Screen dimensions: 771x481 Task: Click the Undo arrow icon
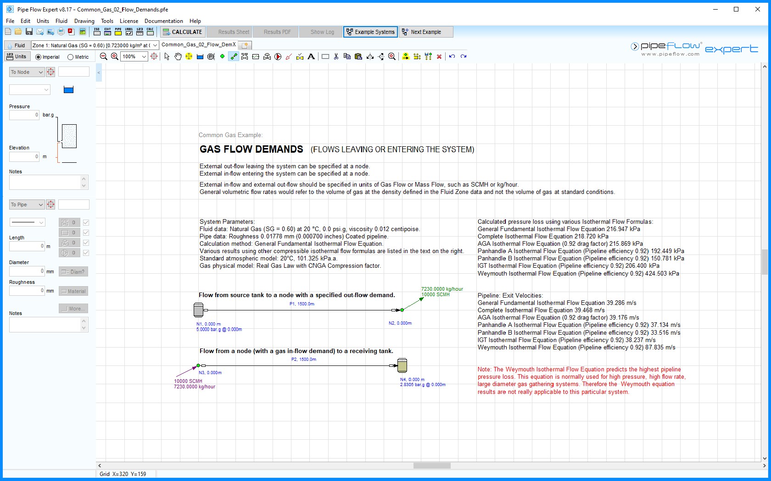pyautogui.click(x=452, y=56)
